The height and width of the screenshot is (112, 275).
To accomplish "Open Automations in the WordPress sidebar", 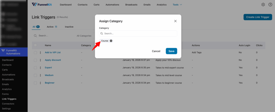I will click(9, 75).
